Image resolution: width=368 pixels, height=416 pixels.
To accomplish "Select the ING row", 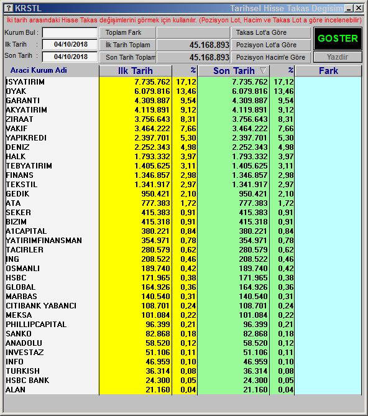I will pos(183,259).
